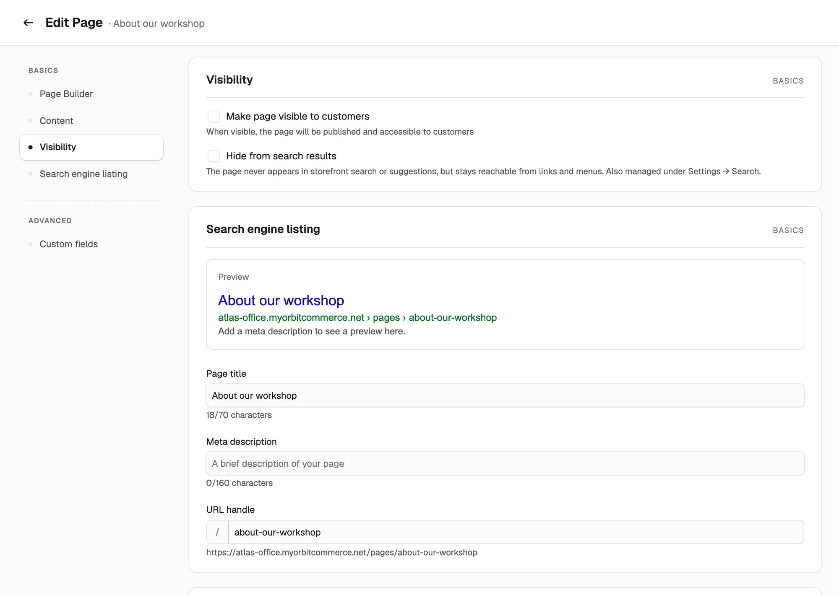Check Hide from search results
839x595 pixels.
[214, 156]
